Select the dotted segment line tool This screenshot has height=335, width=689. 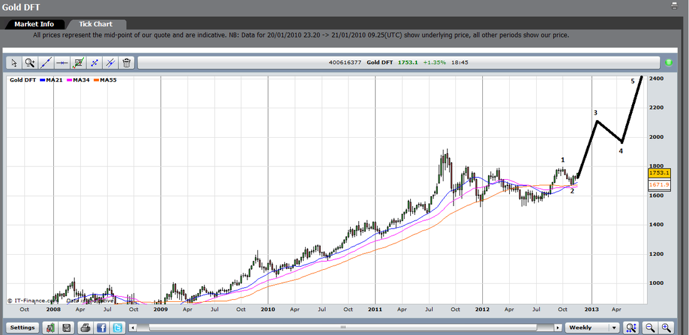[x=94, y=63]
